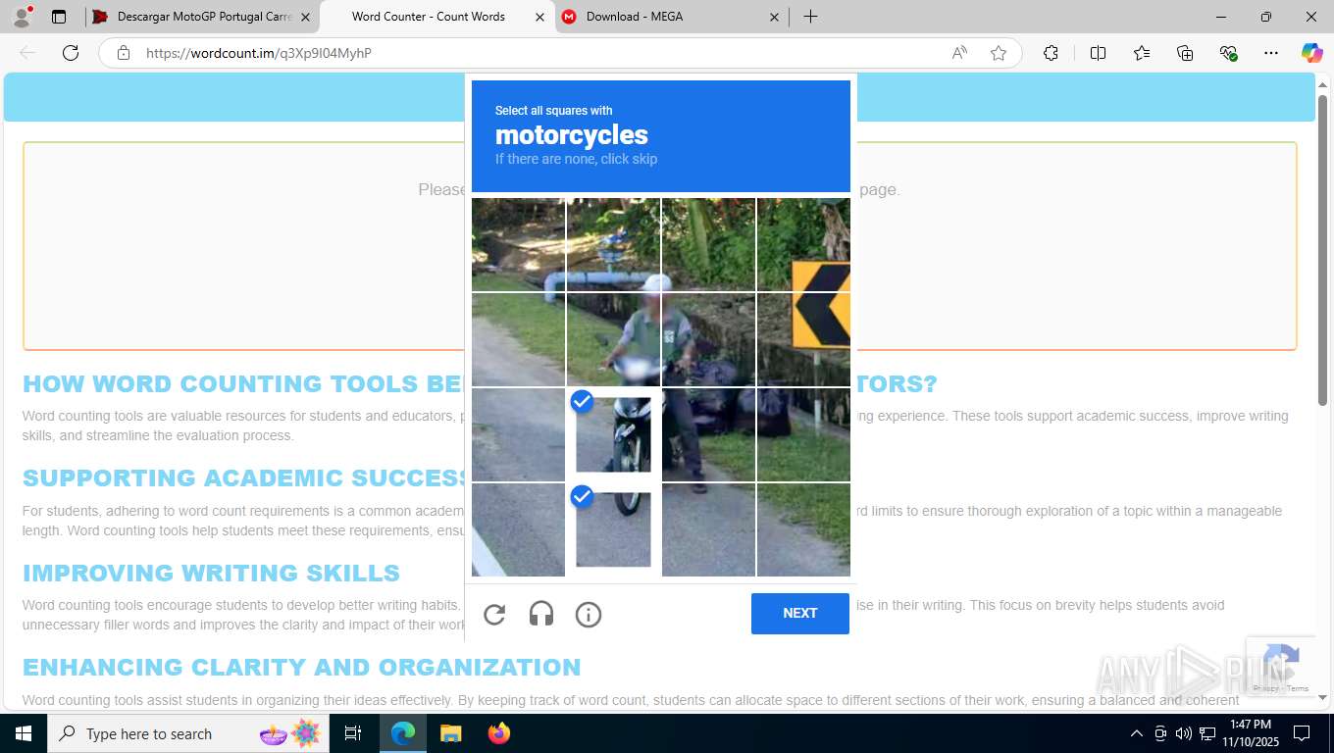The height and width of the screenshot is (753, 1334).
Task: Open the notification center
Action: click(1302, 733)
